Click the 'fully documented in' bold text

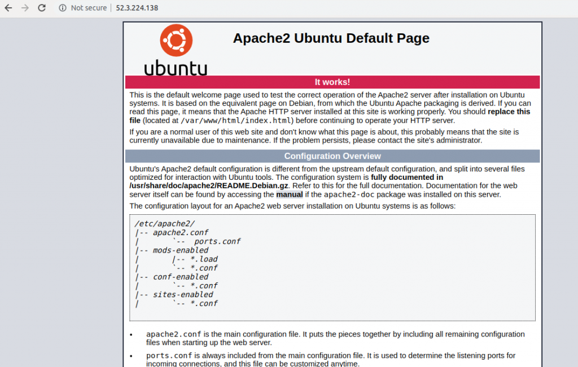[x=407, y=178]
